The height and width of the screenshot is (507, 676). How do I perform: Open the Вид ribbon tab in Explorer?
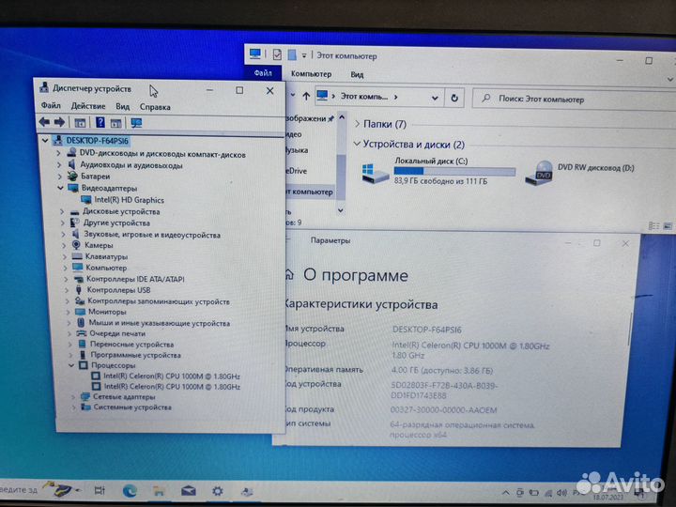click(357, 74)
